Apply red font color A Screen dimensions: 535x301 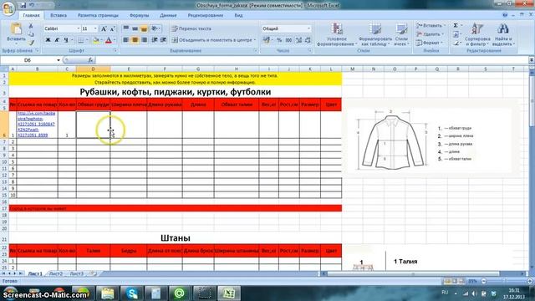(x=109, y=40)
